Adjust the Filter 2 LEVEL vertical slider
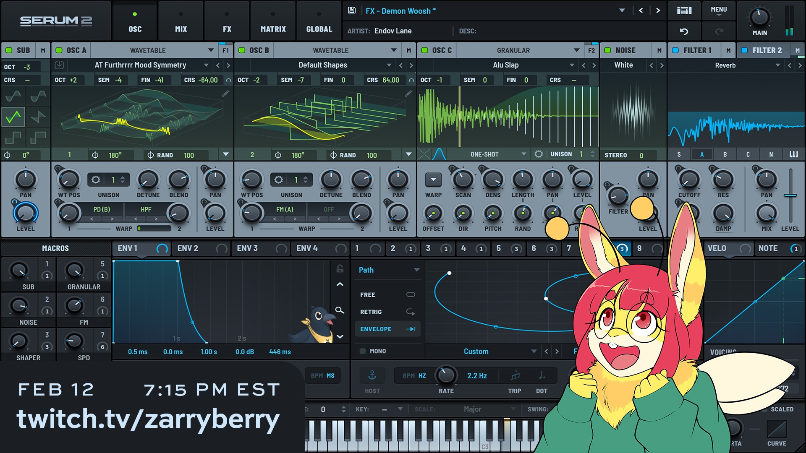The height and width of the screenshot is (453, 806). (x=790, y=195)
